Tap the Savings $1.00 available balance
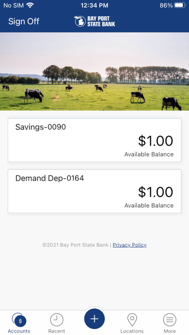 156,141
